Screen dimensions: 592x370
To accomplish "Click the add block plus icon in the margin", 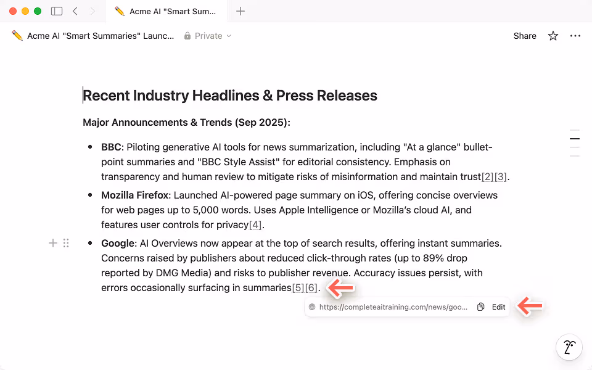I will tap(52, 243).
